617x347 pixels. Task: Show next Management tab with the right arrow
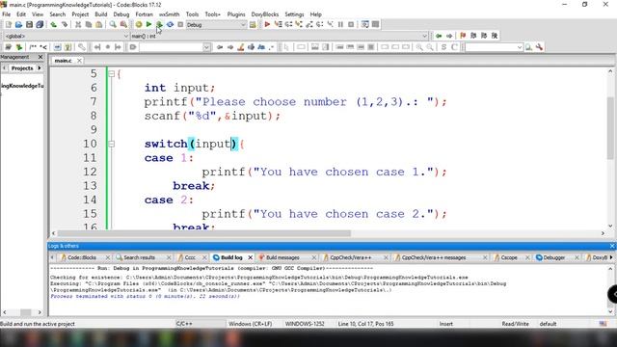tap(40, 68)
